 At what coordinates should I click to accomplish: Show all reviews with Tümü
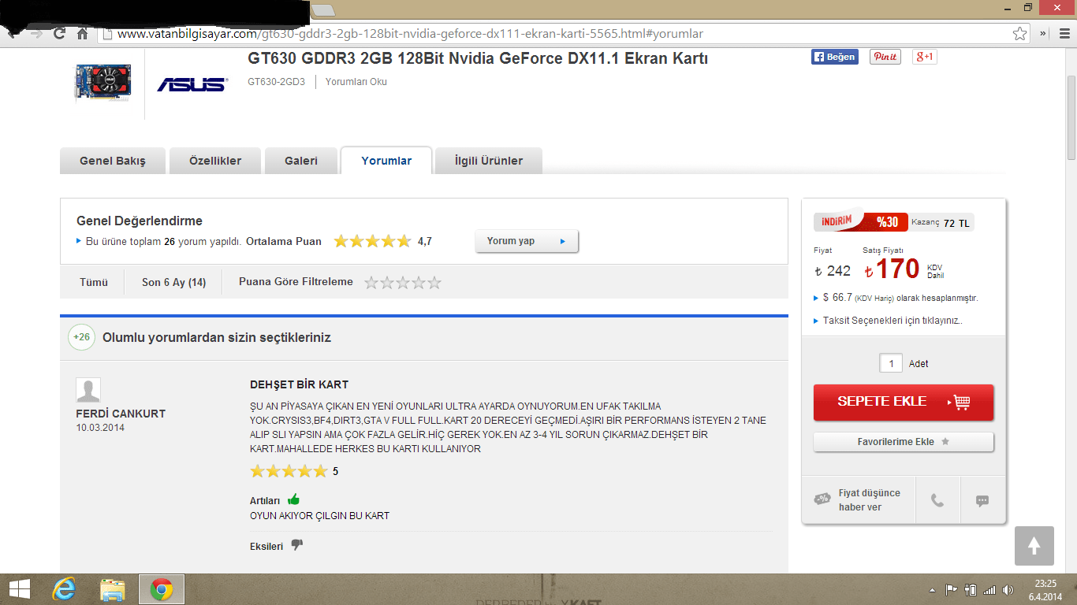click(x=94, y=282)
